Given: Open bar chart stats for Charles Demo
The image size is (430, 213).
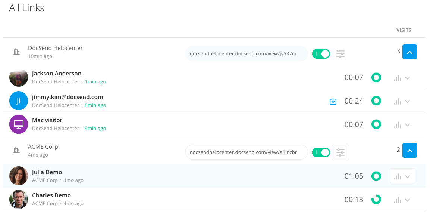Looking at the screenshot, I should pos(397,200).
